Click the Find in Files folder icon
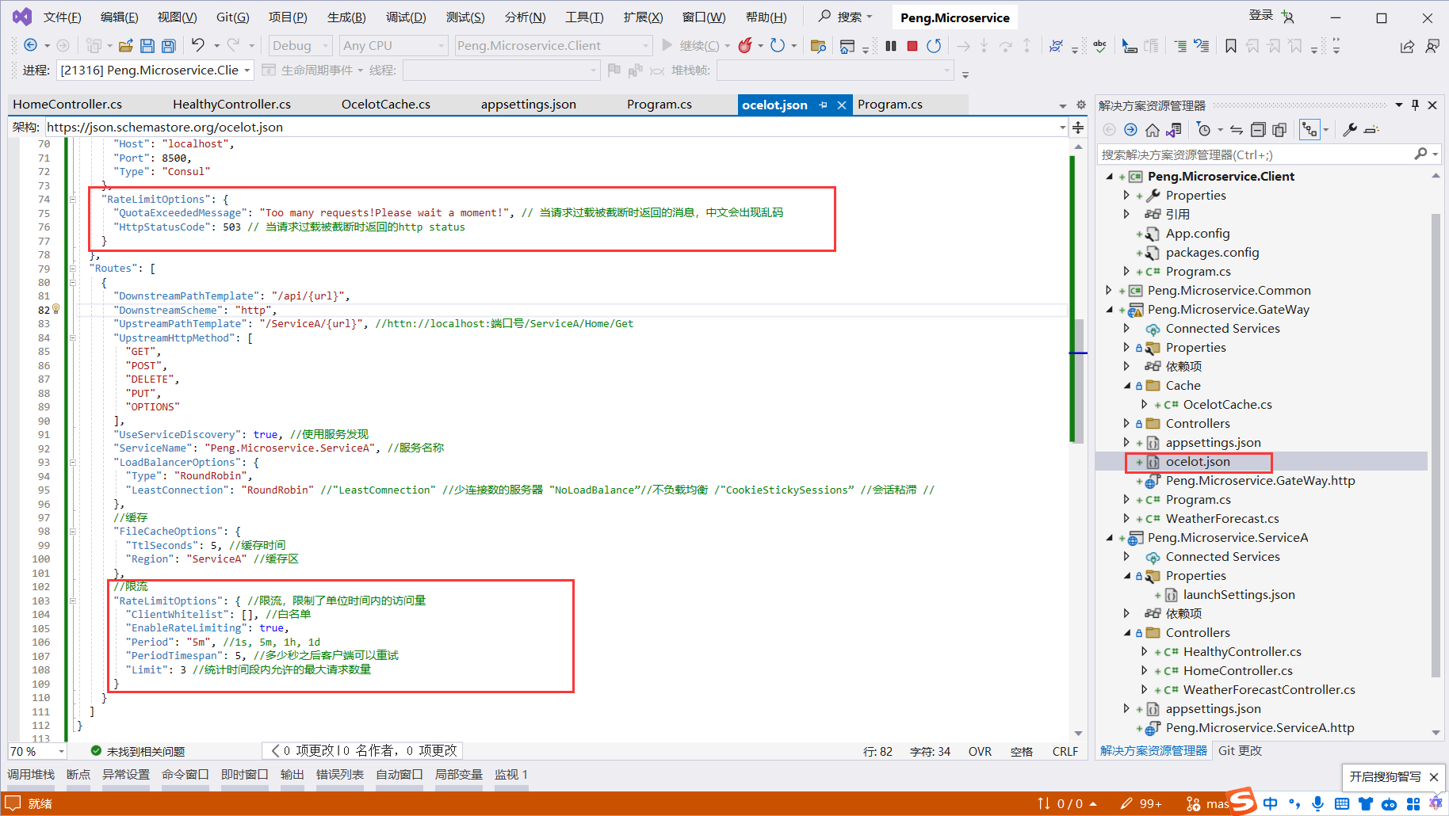This screenshot has width=1449, height=816. pos(819,46)
